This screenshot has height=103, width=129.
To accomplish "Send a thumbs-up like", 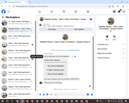I will click(92, 95).
